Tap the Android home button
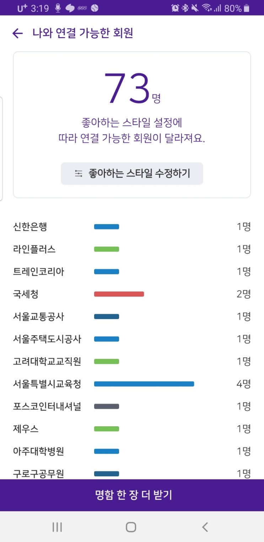The height and width of the screenshot is (542, 264). coord(131,527)
